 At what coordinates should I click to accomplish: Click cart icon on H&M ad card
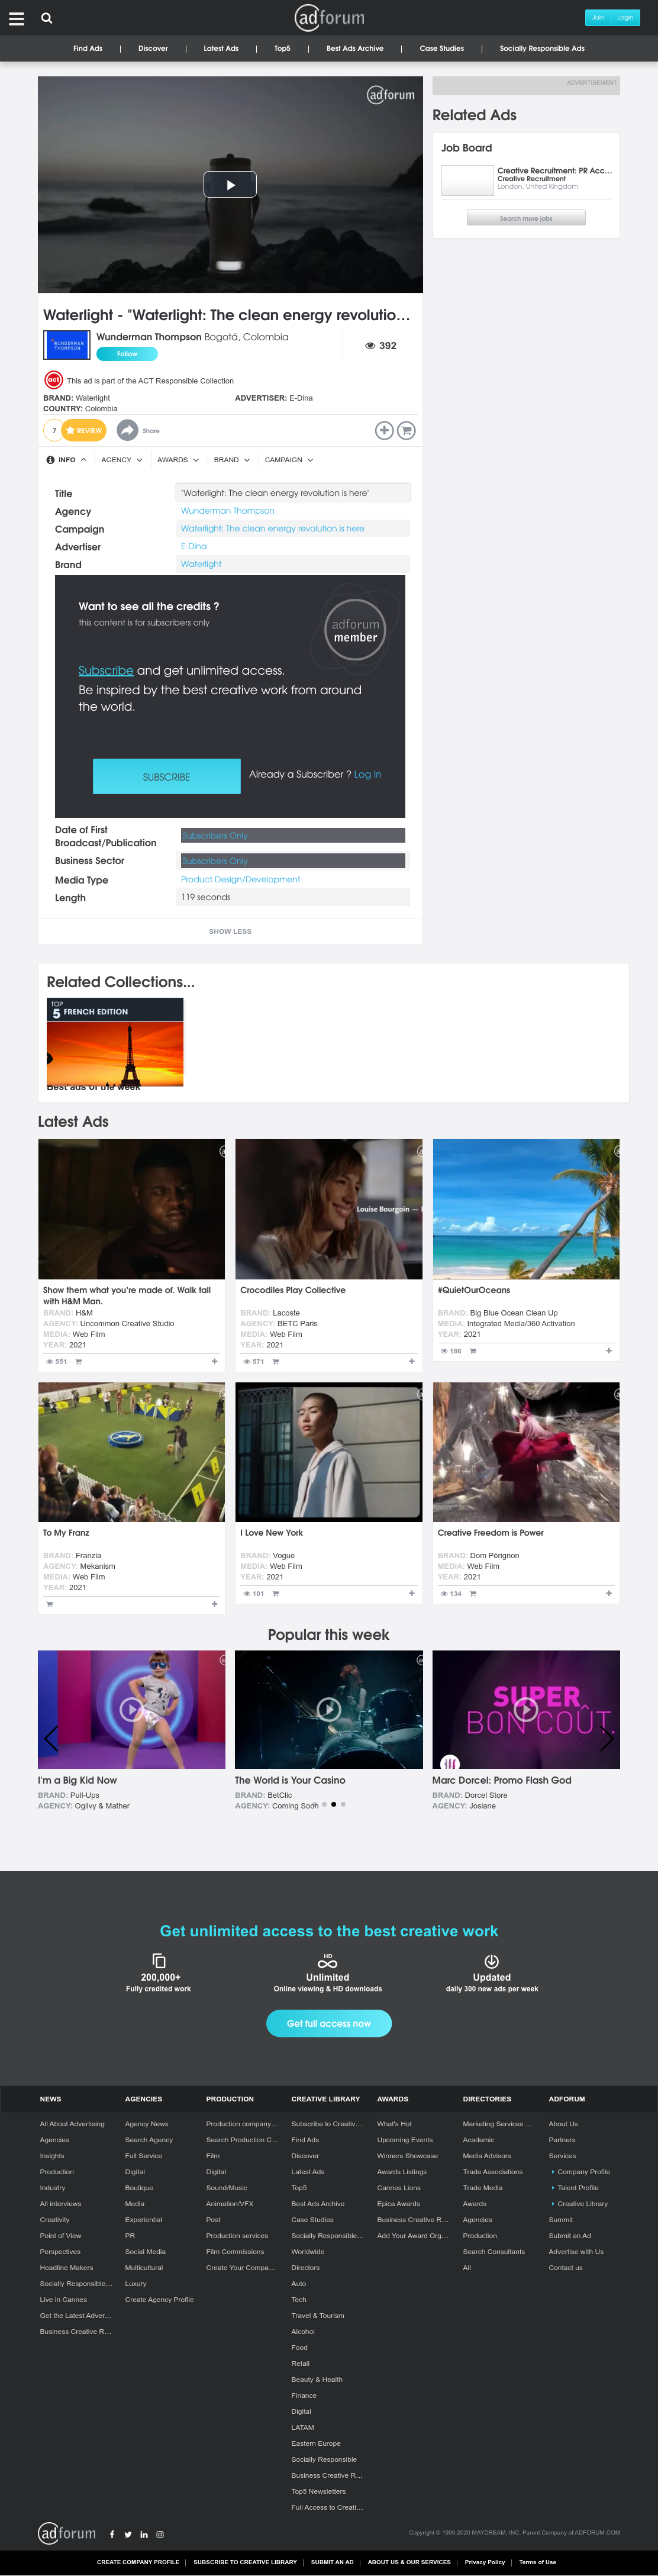point(79,1361)
